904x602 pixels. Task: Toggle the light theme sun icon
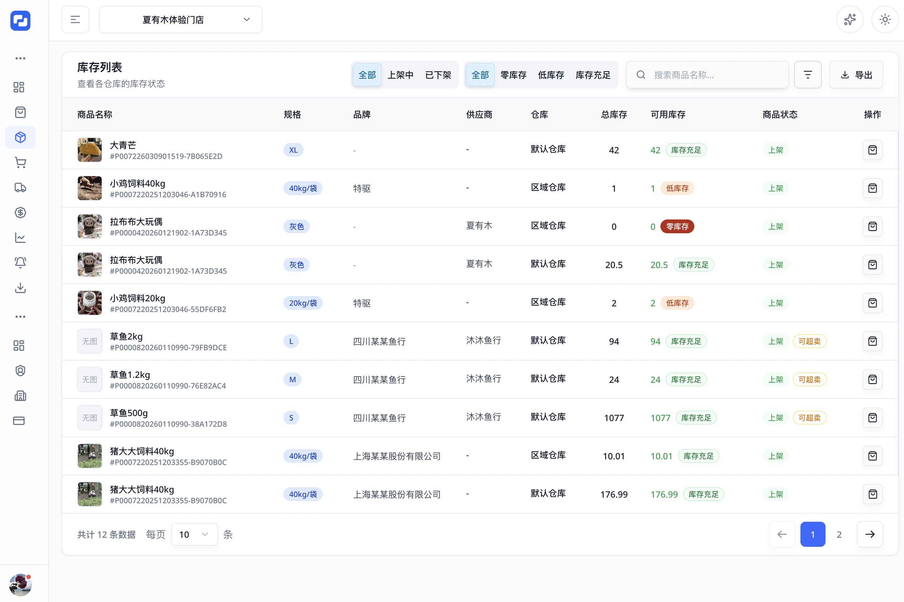(x=885, y=19)
